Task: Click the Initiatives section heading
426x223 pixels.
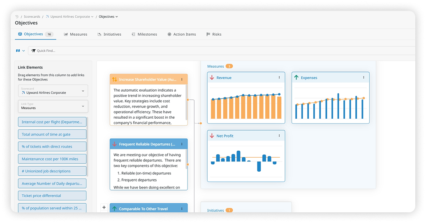Action: (x=215, y=210)
